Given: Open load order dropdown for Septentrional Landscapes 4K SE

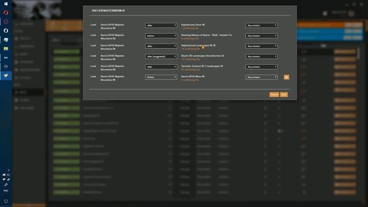Looking at the screenshot, I should pos(161,46).
